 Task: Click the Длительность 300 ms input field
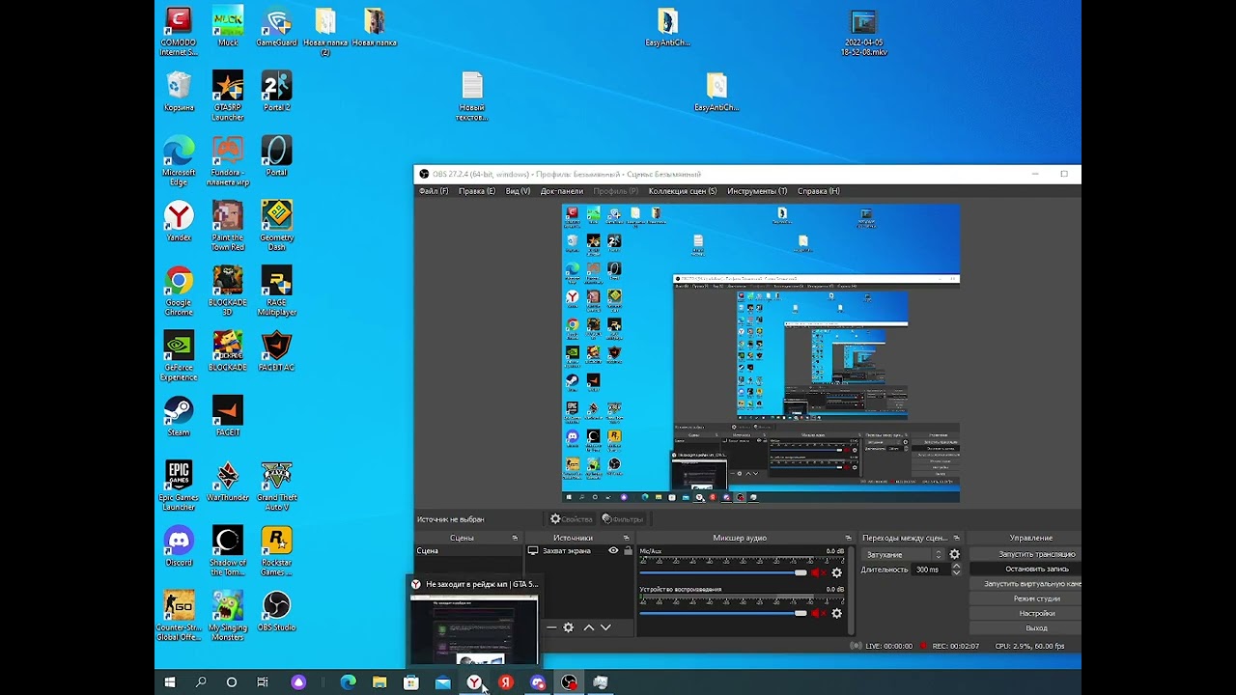coord(931,570)
